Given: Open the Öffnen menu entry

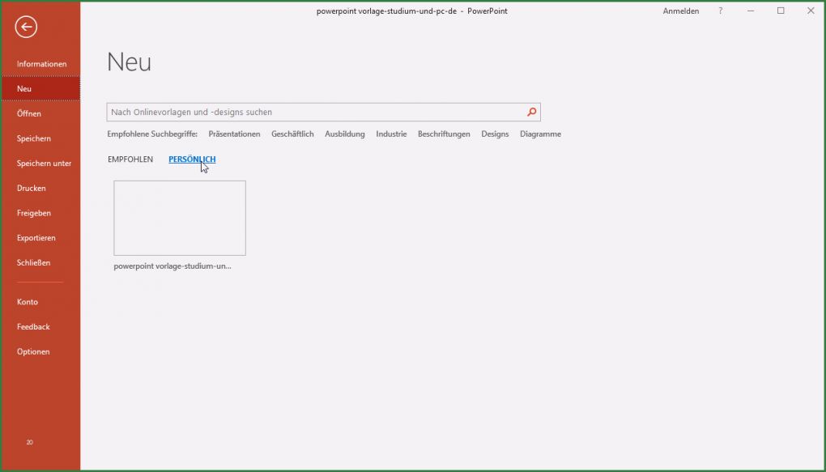Looking at the screenshot, I should pyautogui.click(x=30, y=113).
